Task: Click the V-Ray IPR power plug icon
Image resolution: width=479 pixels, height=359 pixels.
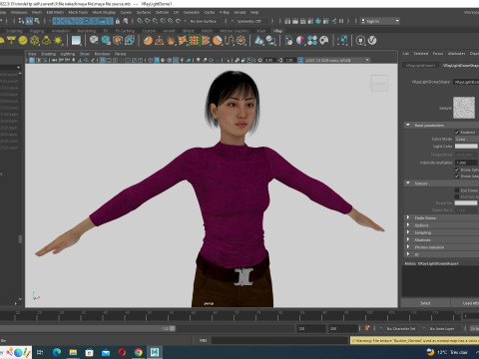Action: (360, 41)
